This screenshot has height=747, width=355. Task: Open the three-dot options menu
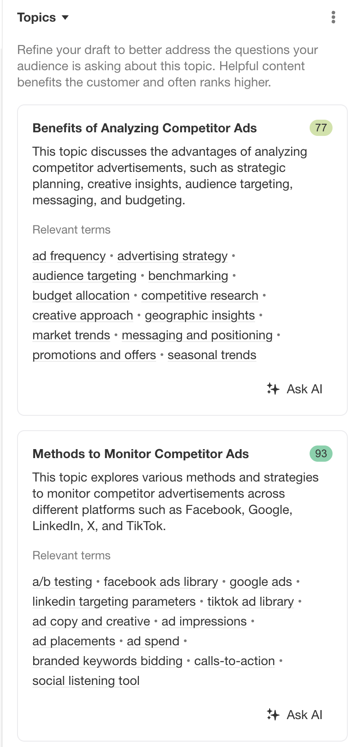tap(333, 18)
